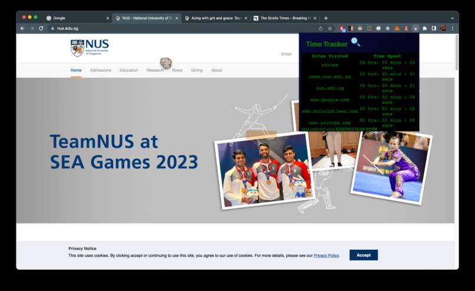475x291 pixels.
Task: Select www.google.com in Sites Visited
Action: point(330,100)
